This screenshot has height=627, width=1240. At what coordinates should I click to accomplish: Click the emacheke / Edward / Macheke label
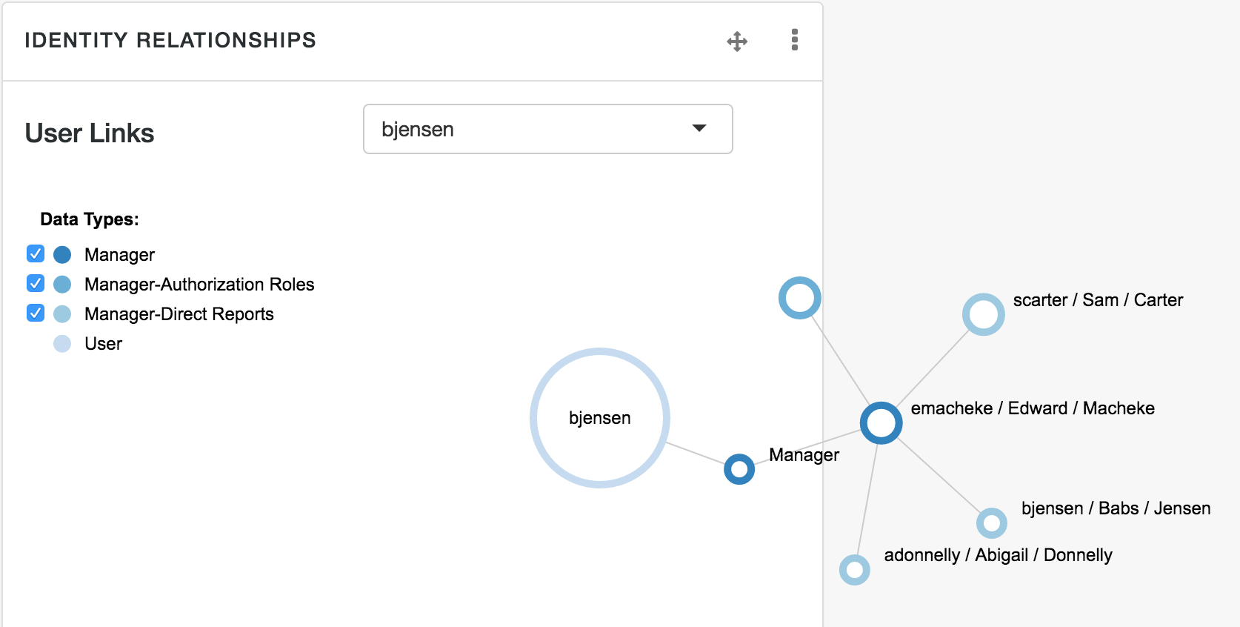(x=1033, y=408)
